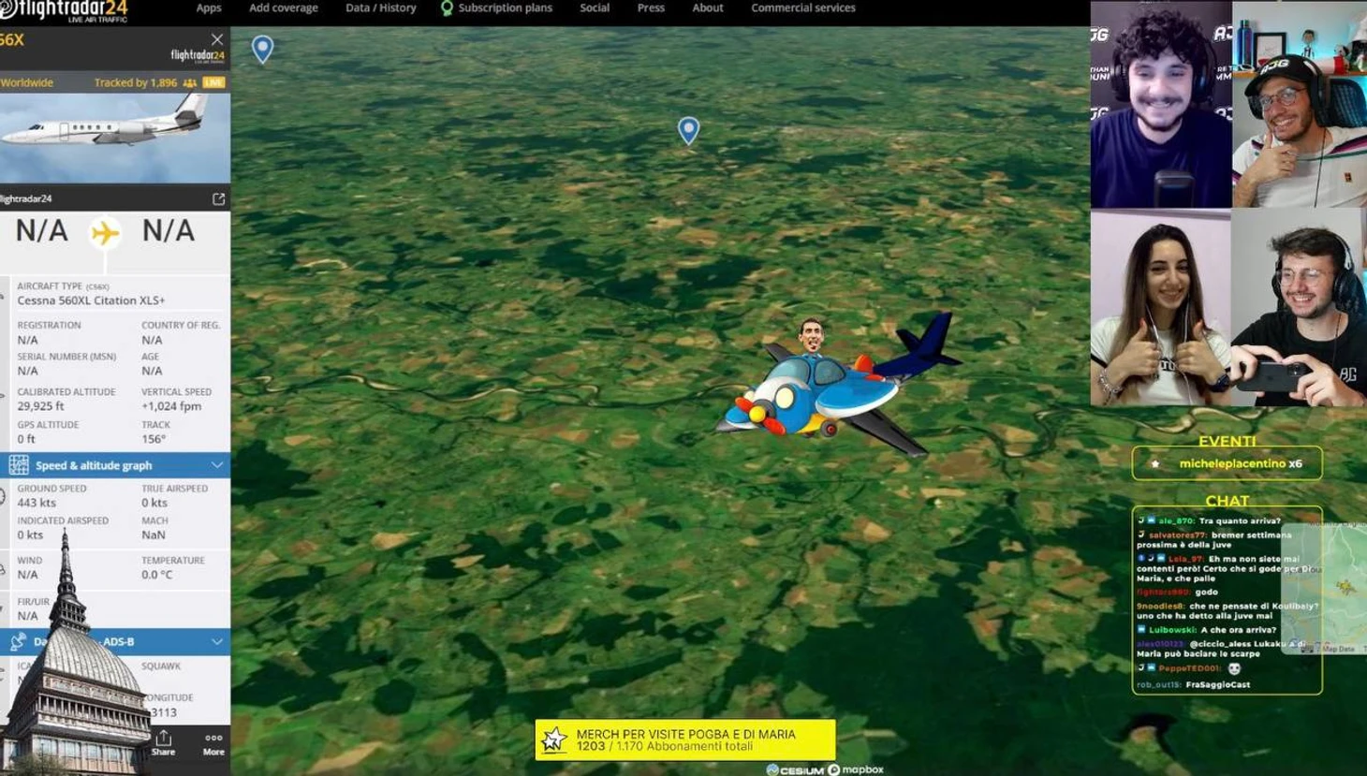1367x776 pixels.
Task: Click the yellow LIVE badge
Action: pyautogui.click(x=214, y=82)
